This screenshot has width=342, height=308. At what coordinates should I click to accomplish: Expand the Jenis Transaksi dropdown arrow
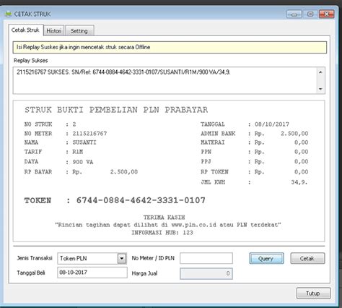(x=122, y=259)
